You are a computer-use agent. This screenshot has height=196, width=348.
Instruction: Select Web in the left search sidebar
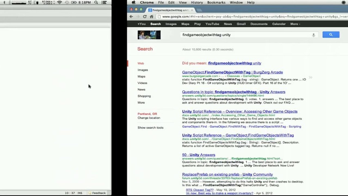(x=141, y=63)
